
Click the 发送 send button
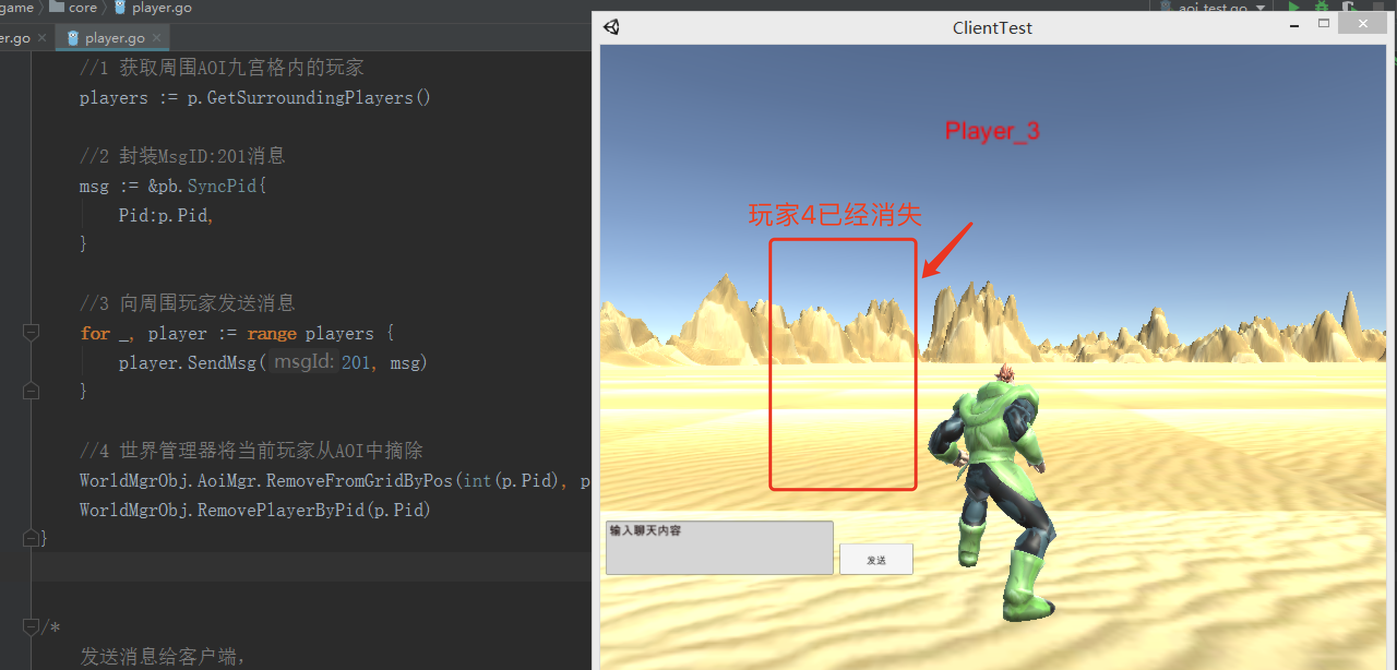(x=875, y=559)
